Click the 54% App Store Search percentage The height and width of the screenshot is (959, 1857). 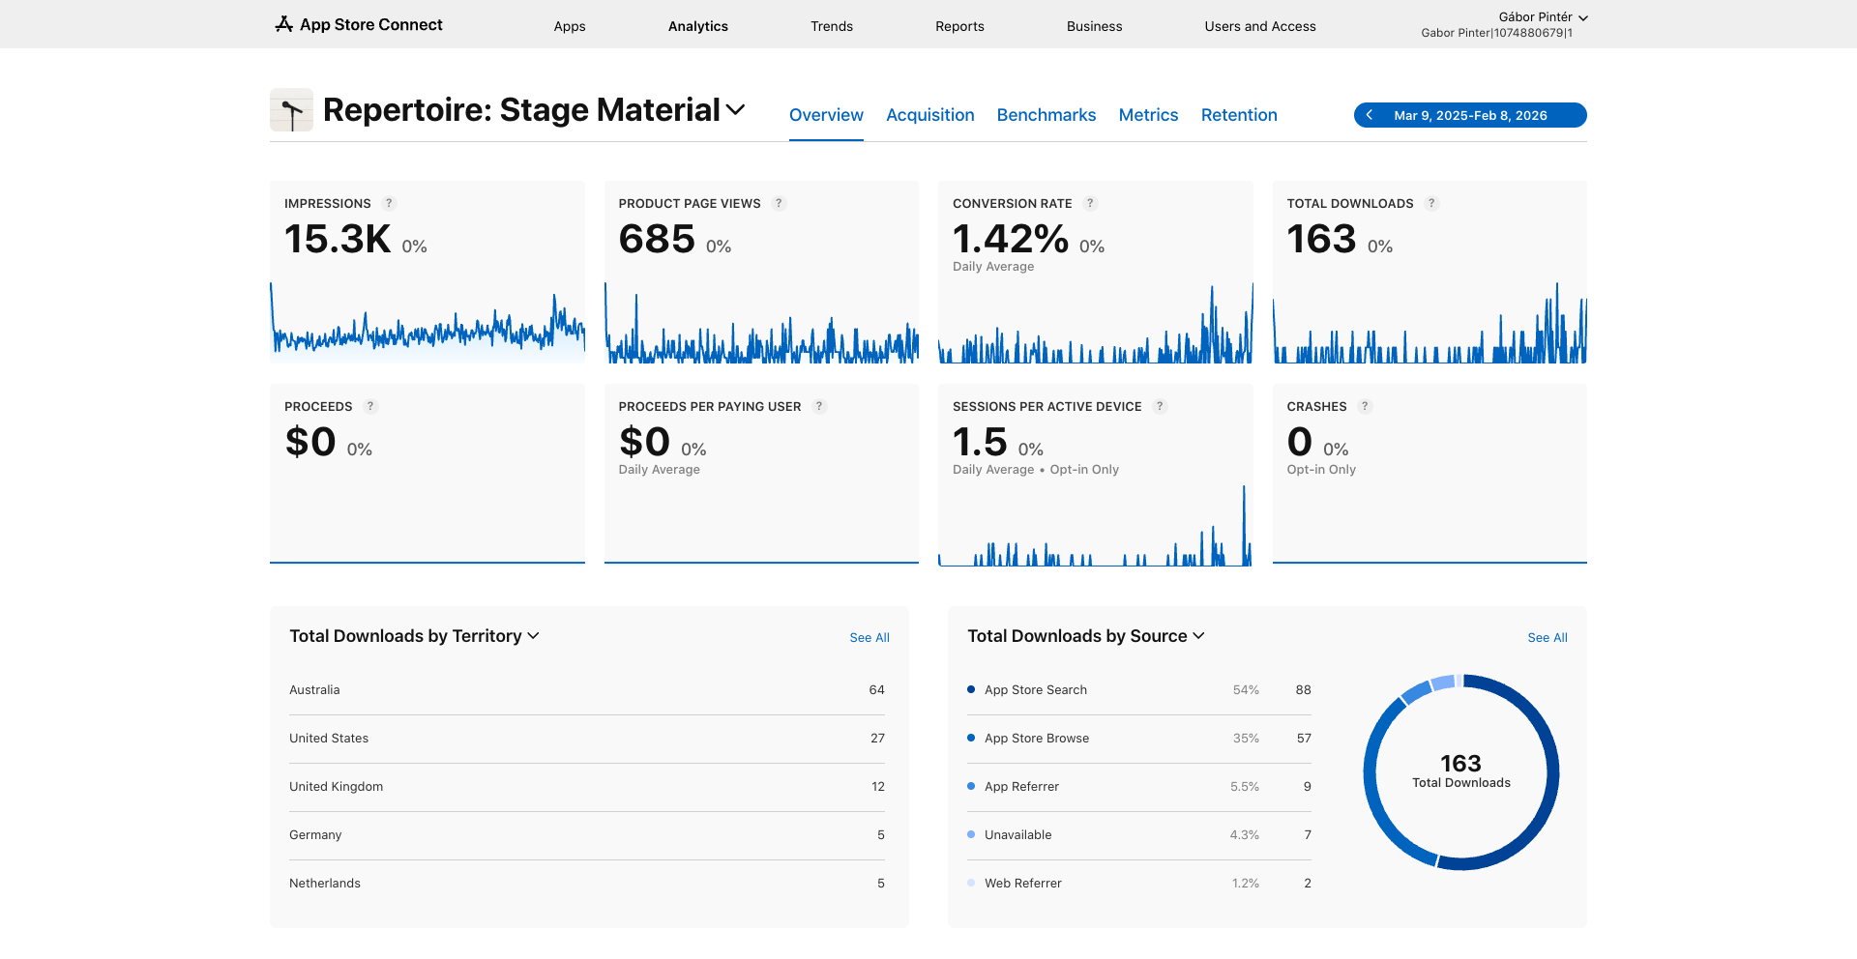coord(1246,690)
